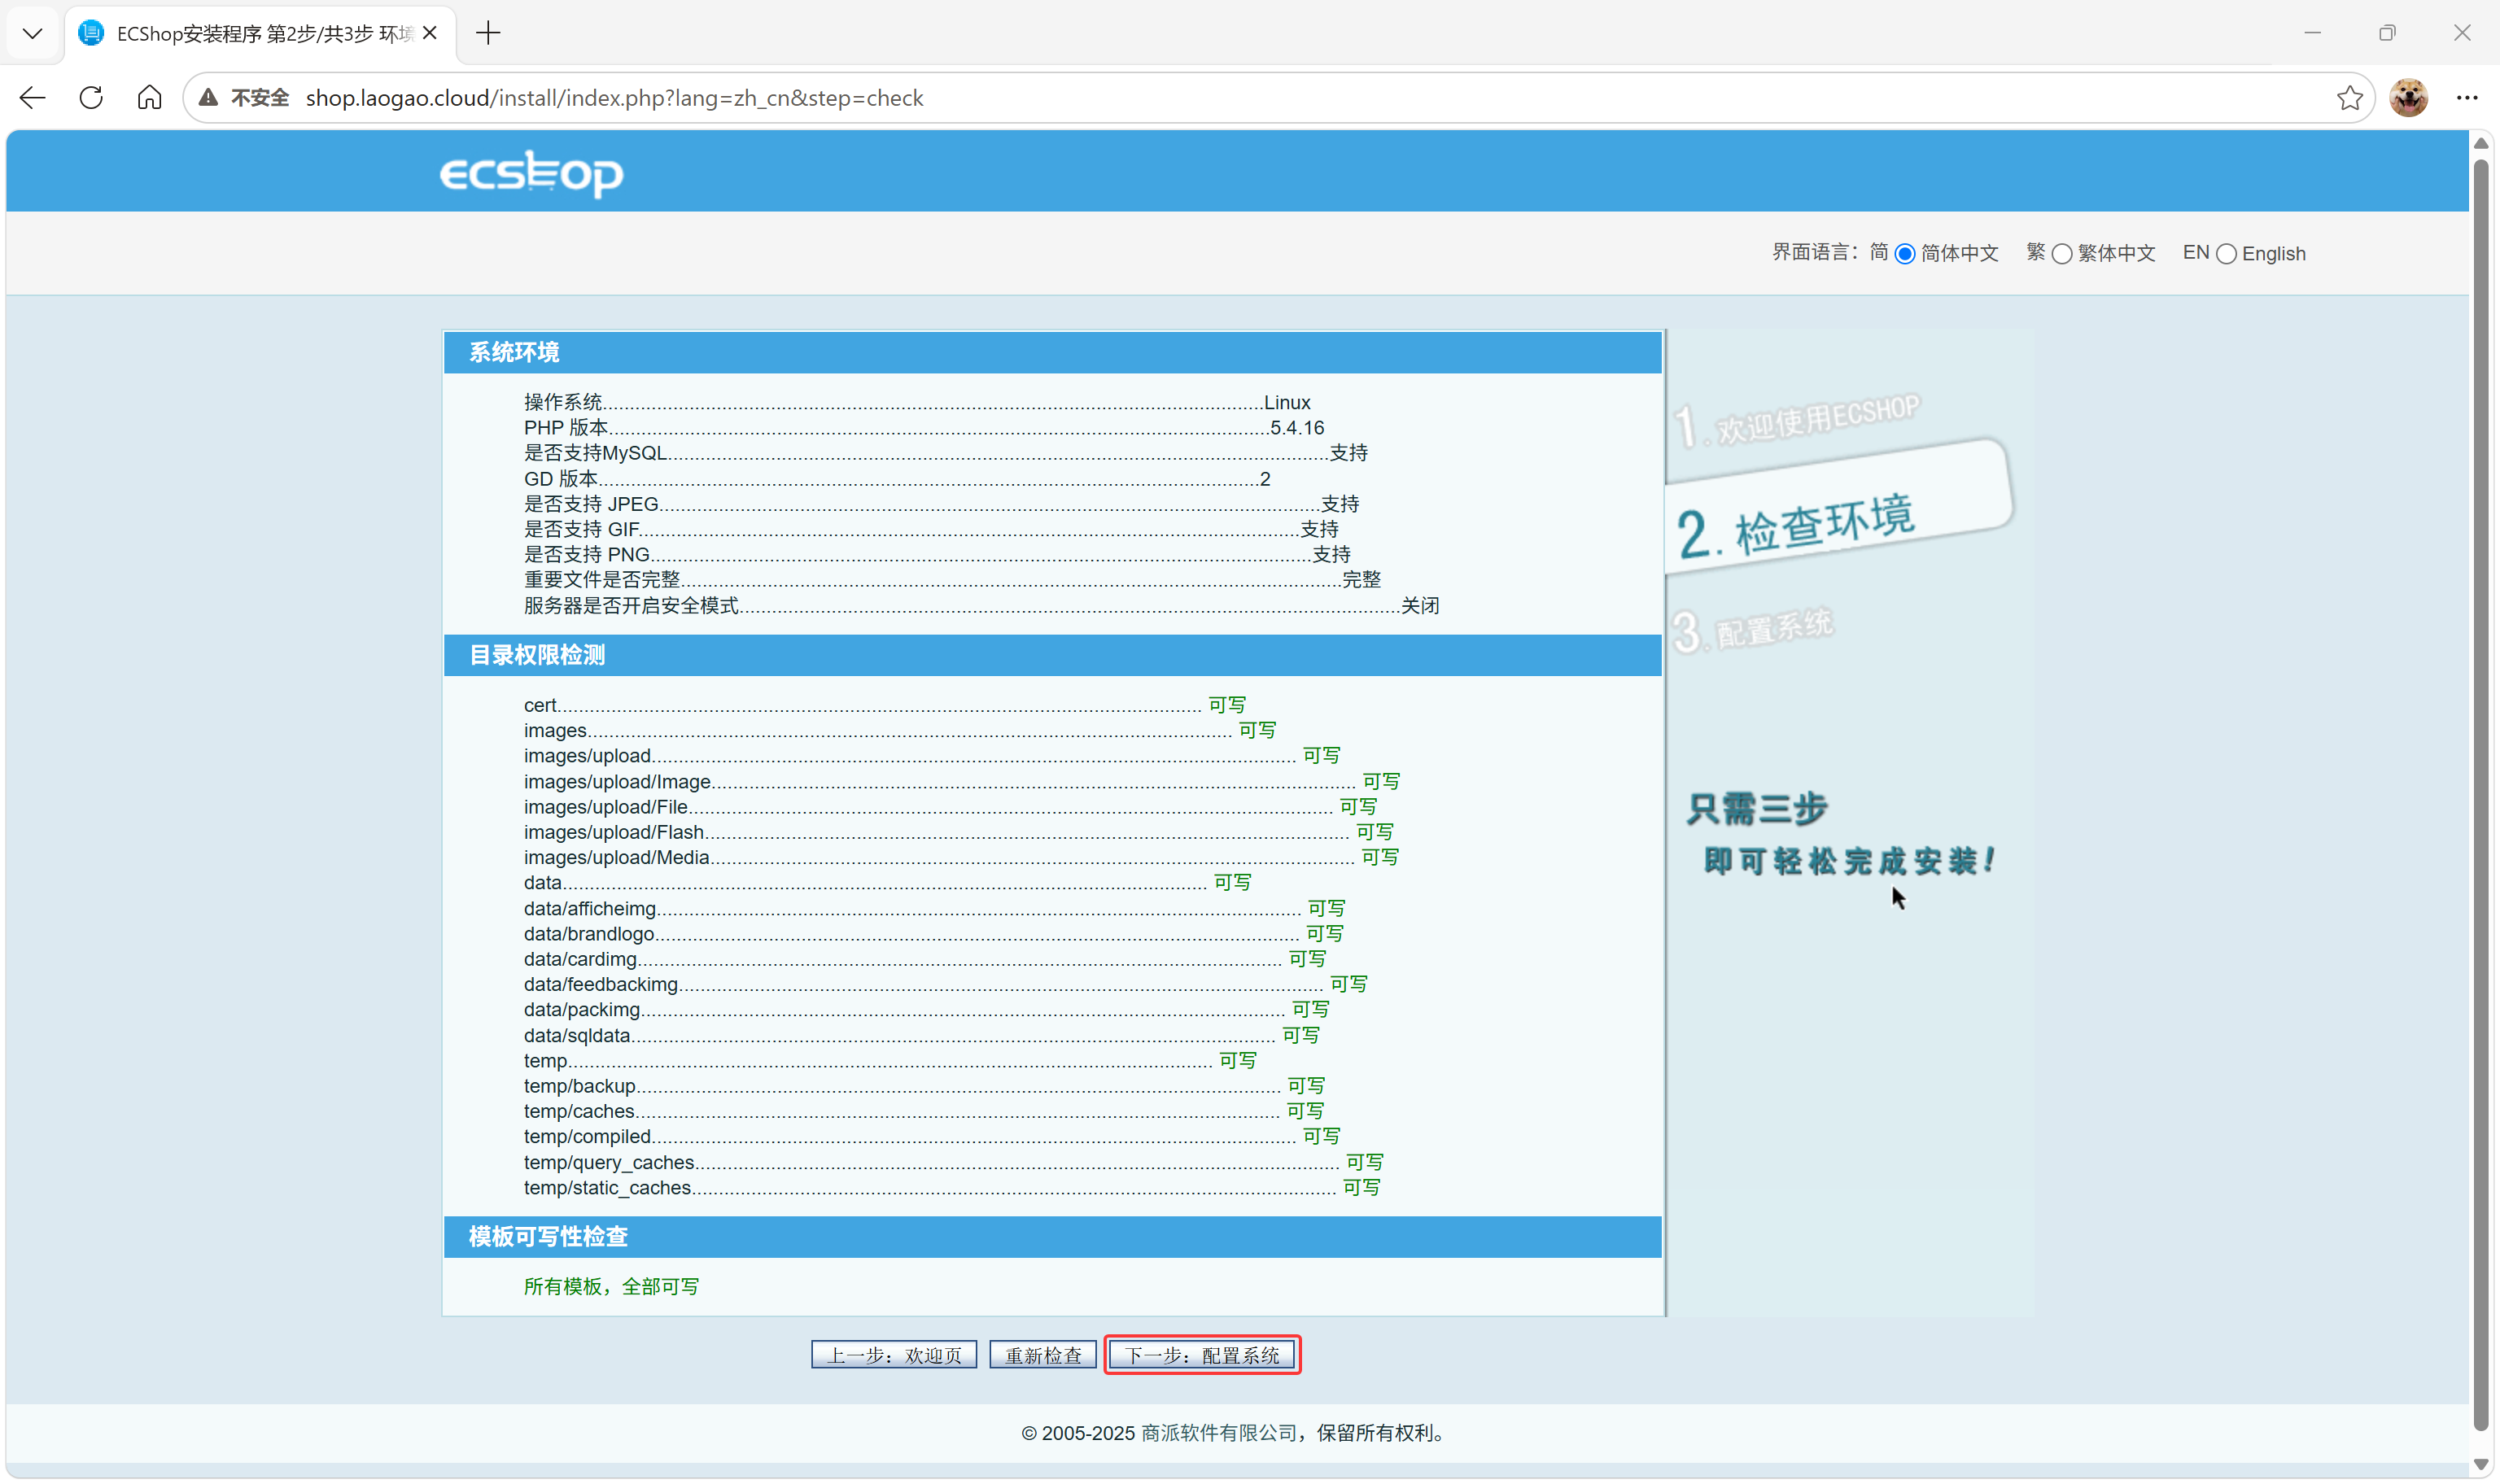Click images/upload/Image directory row

coord(962,782)
